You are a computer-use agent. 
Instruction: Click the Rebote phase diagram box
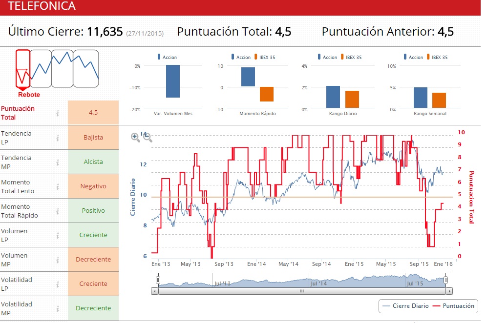[x=23, y=68]
